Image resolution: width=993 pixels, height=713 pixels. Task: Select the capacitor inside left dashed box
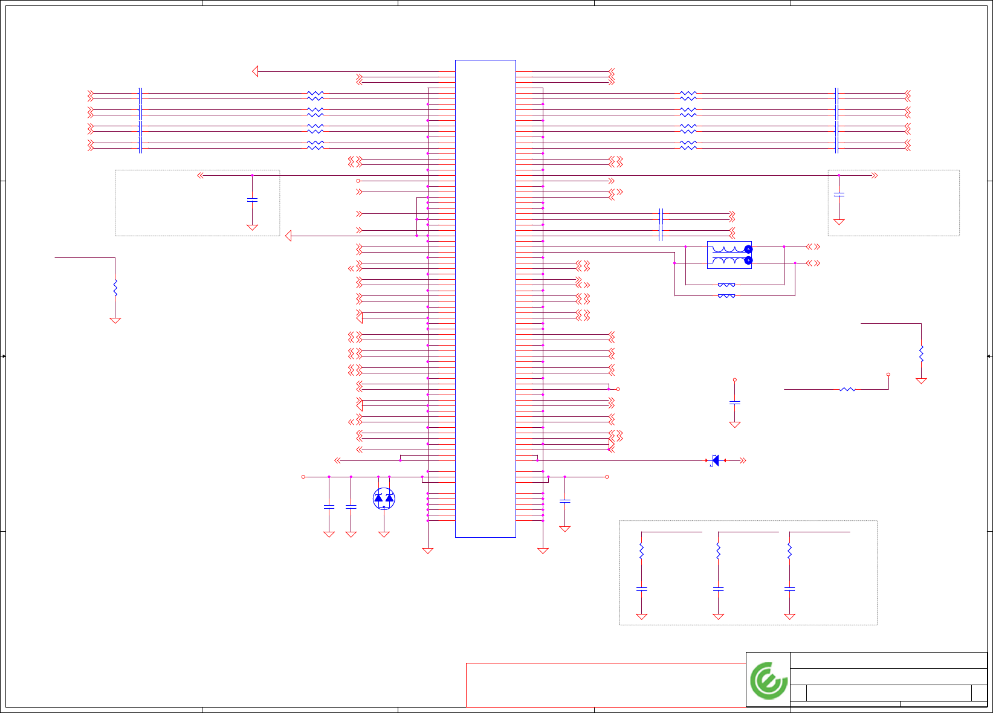point(253,199)
